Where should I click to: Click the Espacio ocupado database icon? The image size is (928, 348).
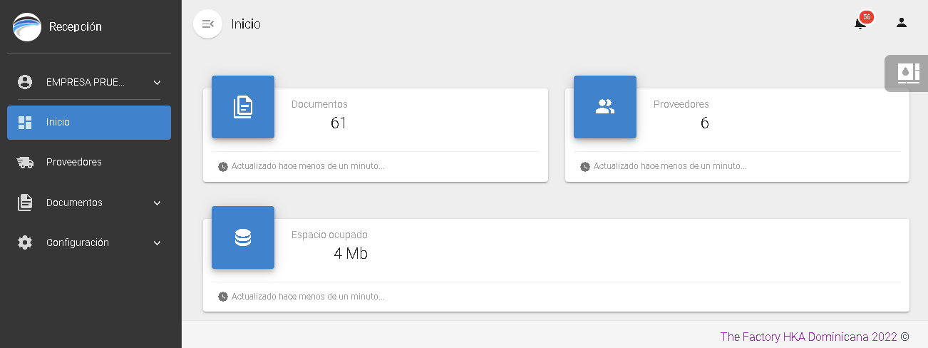click(243, 237)
